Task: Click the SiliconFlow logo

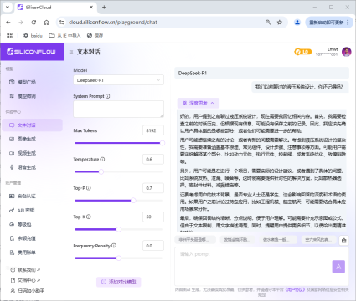Action: click(31, 52)
